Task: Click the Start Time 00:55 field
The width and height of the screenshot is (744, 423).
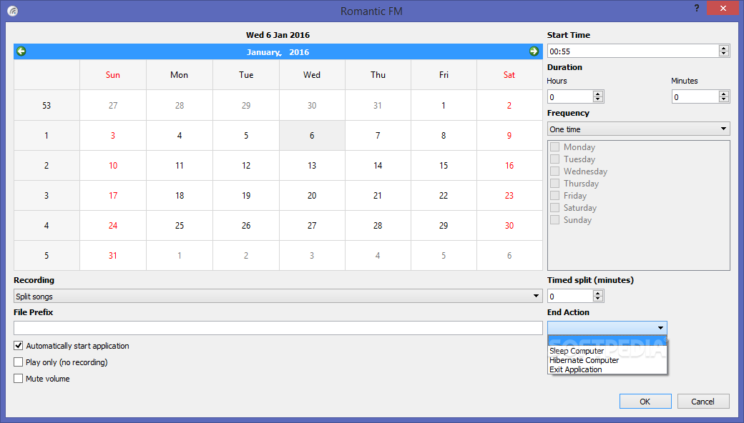Action: 633,51
